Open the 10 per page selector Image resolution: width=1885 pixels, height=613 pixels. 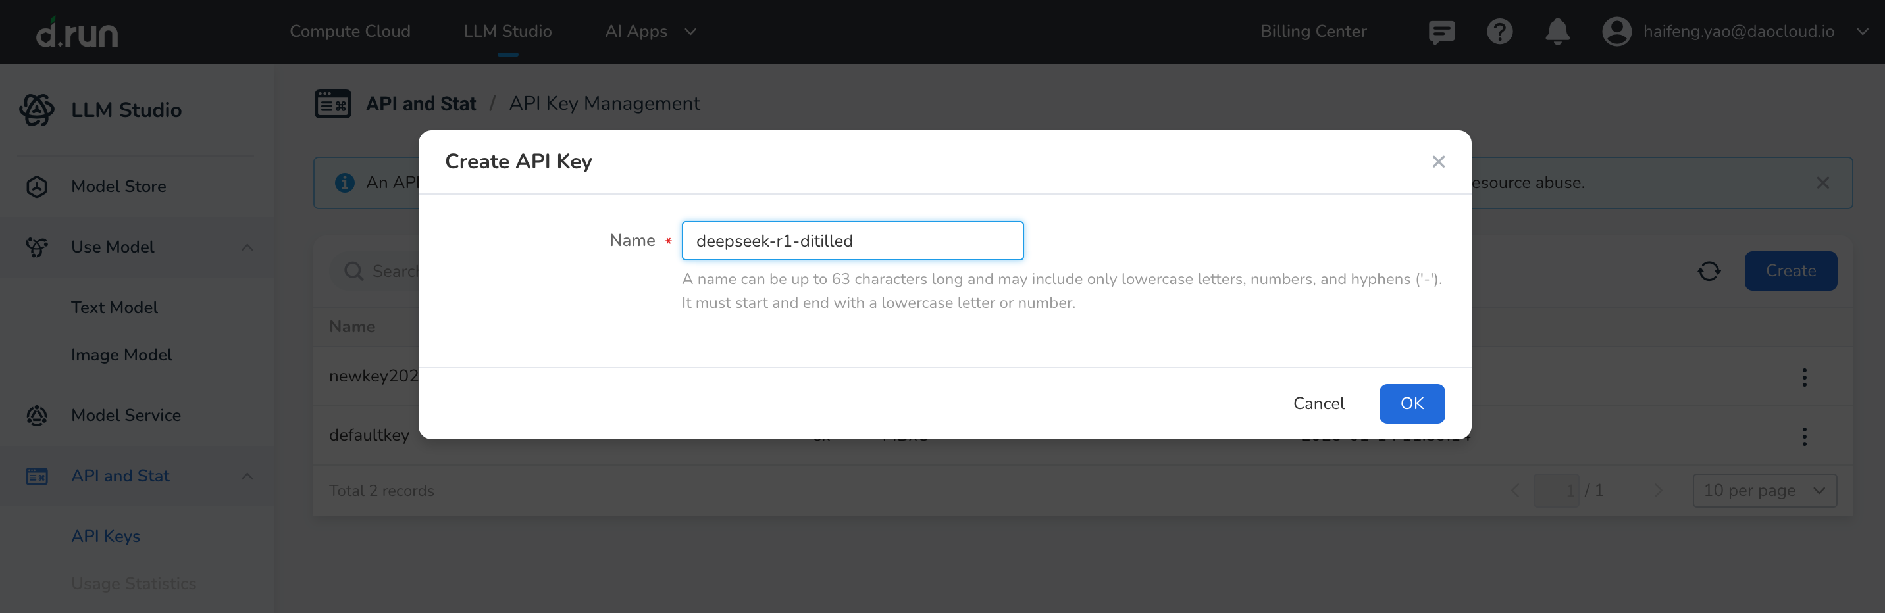1765,491
